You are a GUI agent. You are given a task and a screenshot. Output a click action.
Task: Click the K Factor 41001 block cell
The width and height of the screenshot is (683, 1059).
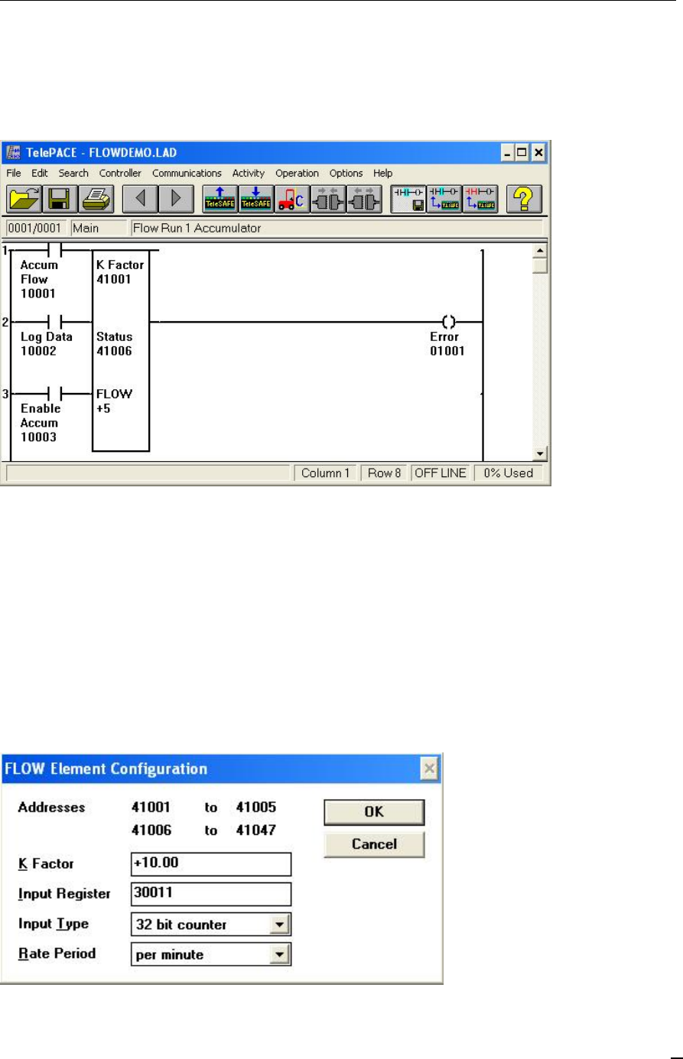point(120,272)
